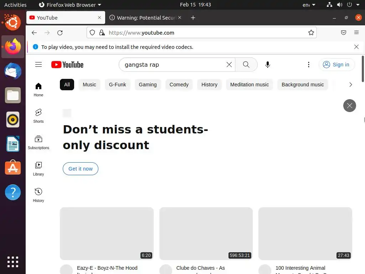Launch Rhythmbox from the dock
The height and width of the screenshot is (274, 365).
coord(13,120)
